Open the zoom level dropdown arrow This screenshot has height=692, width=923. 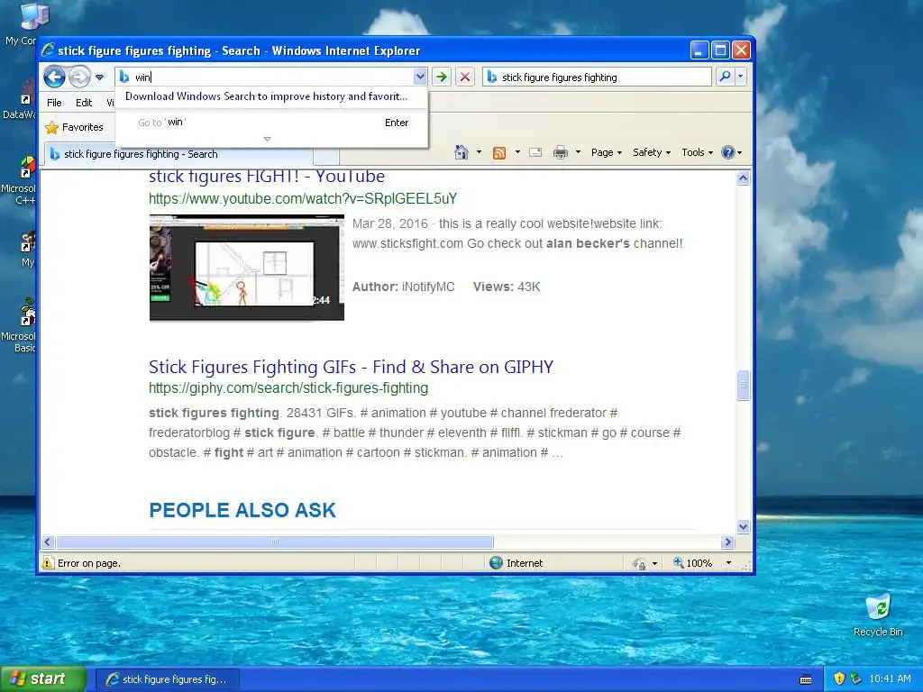pos(728,563)
